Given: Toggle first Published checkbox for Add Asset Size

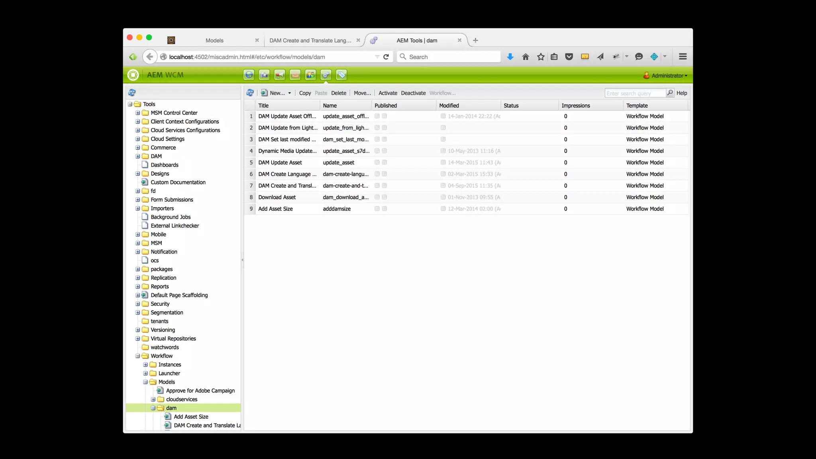Looking at the screenshot, I should pyautogui.click(x=377, y=209).
